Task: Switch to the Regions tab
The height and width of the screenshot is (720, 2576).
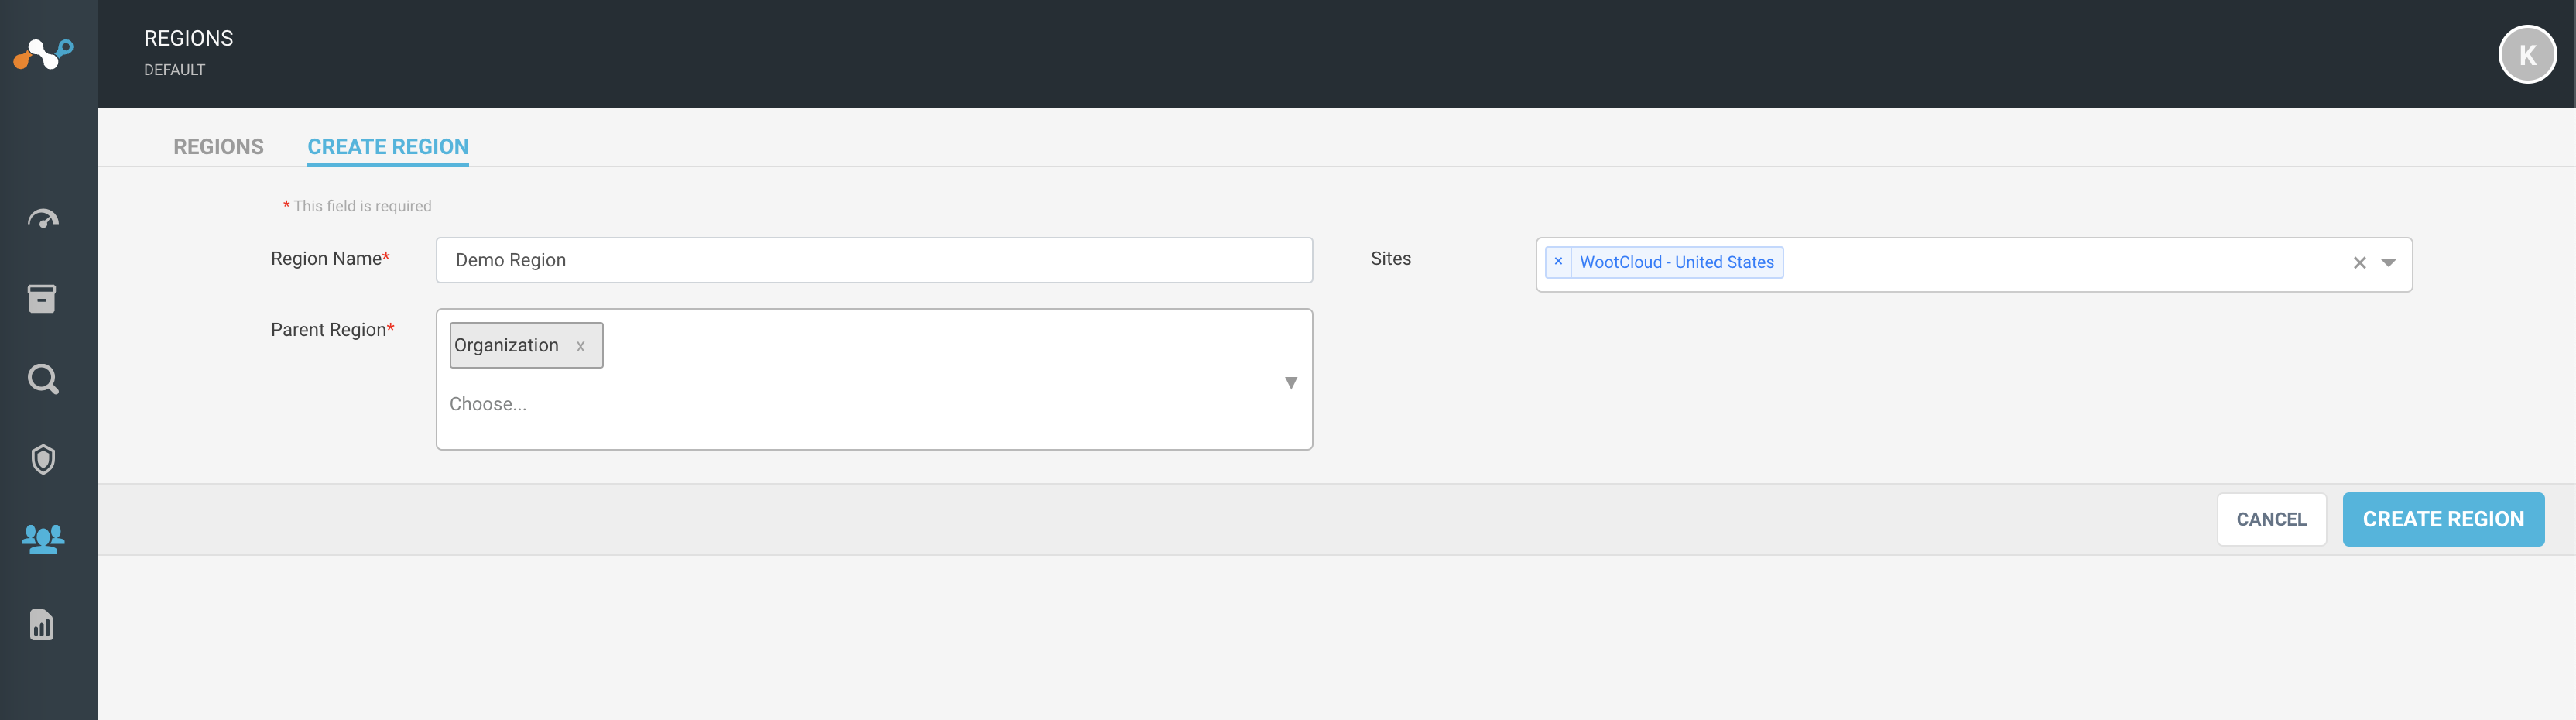Action: 218,147
